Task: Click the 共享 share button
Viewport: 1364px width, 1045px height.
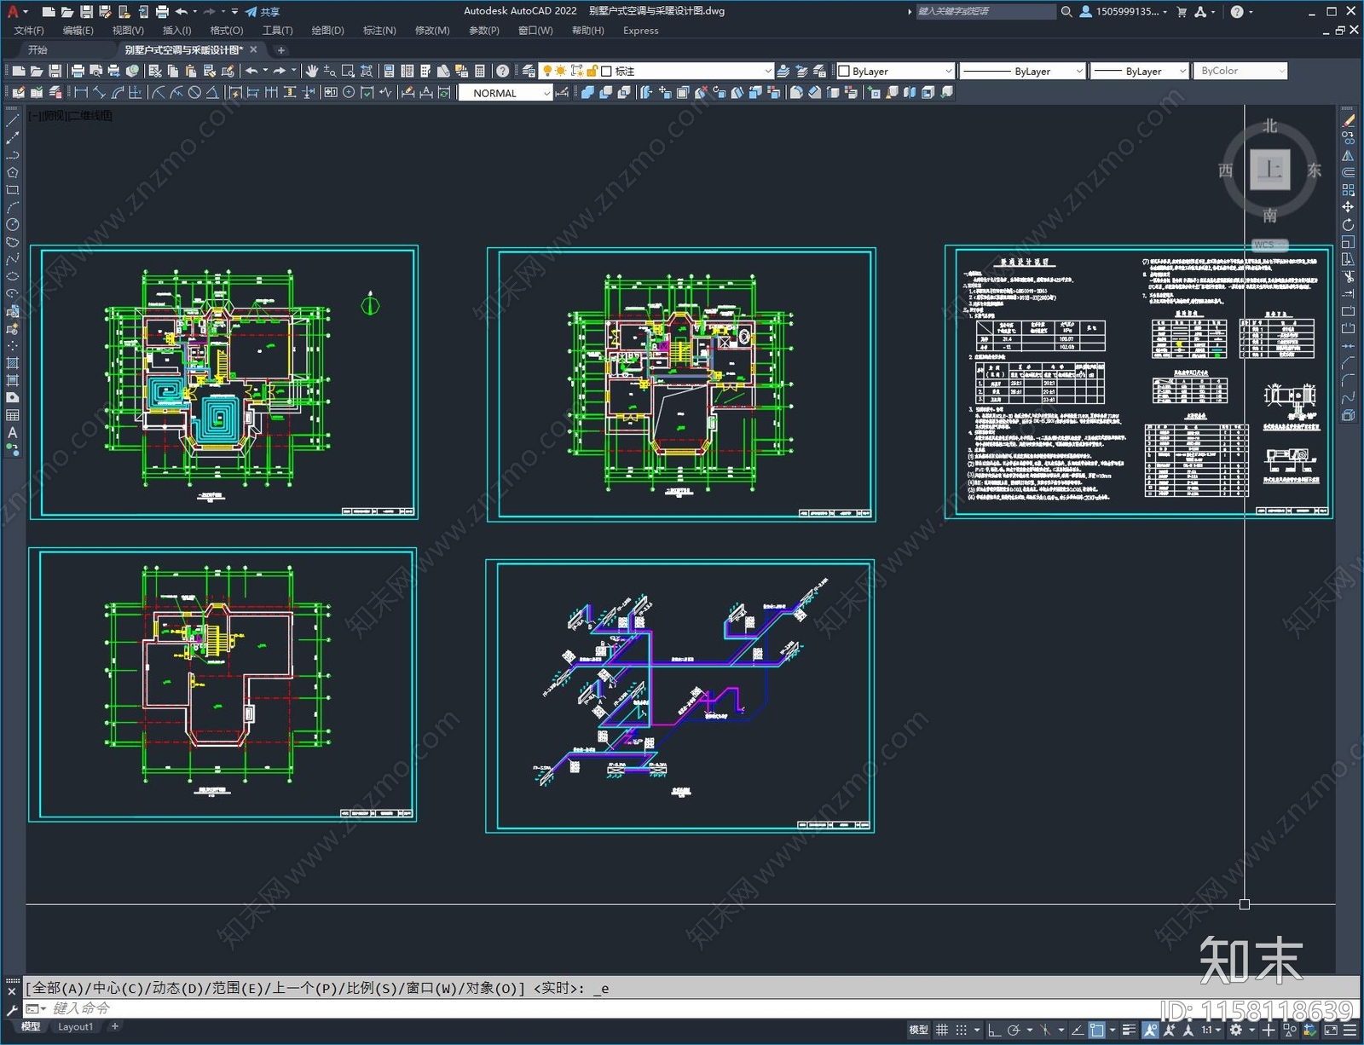Action: tap(263, 12)
